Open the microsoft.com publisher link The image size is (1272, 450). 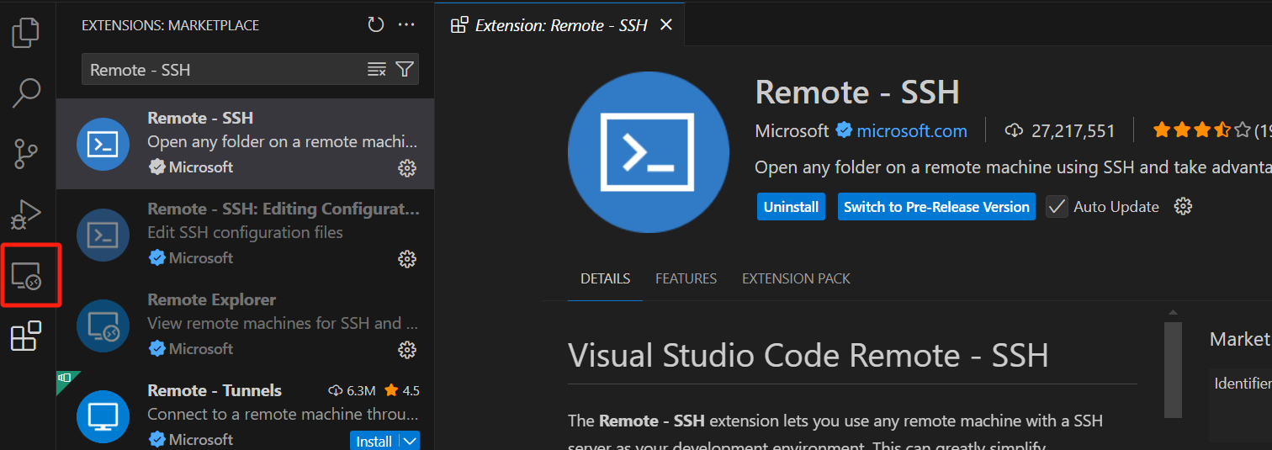(912, 131)
